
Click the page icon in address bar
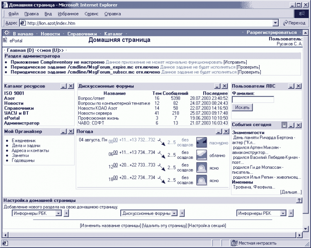coord(23,23)
